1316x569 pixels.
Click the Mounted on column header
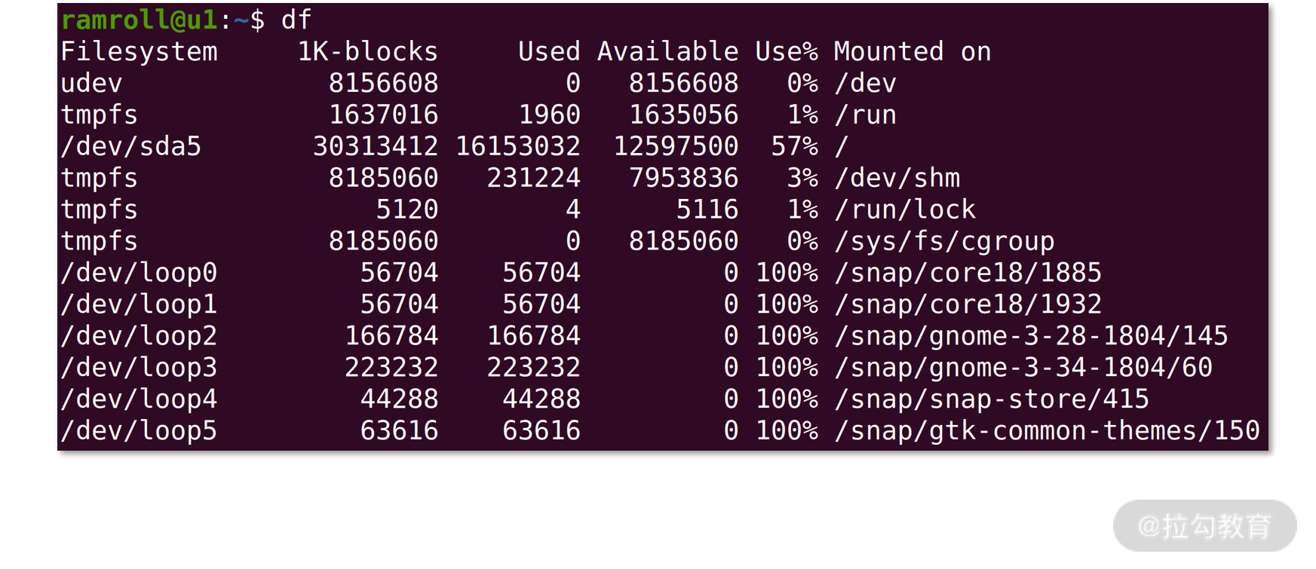click(x=912, y=51)
